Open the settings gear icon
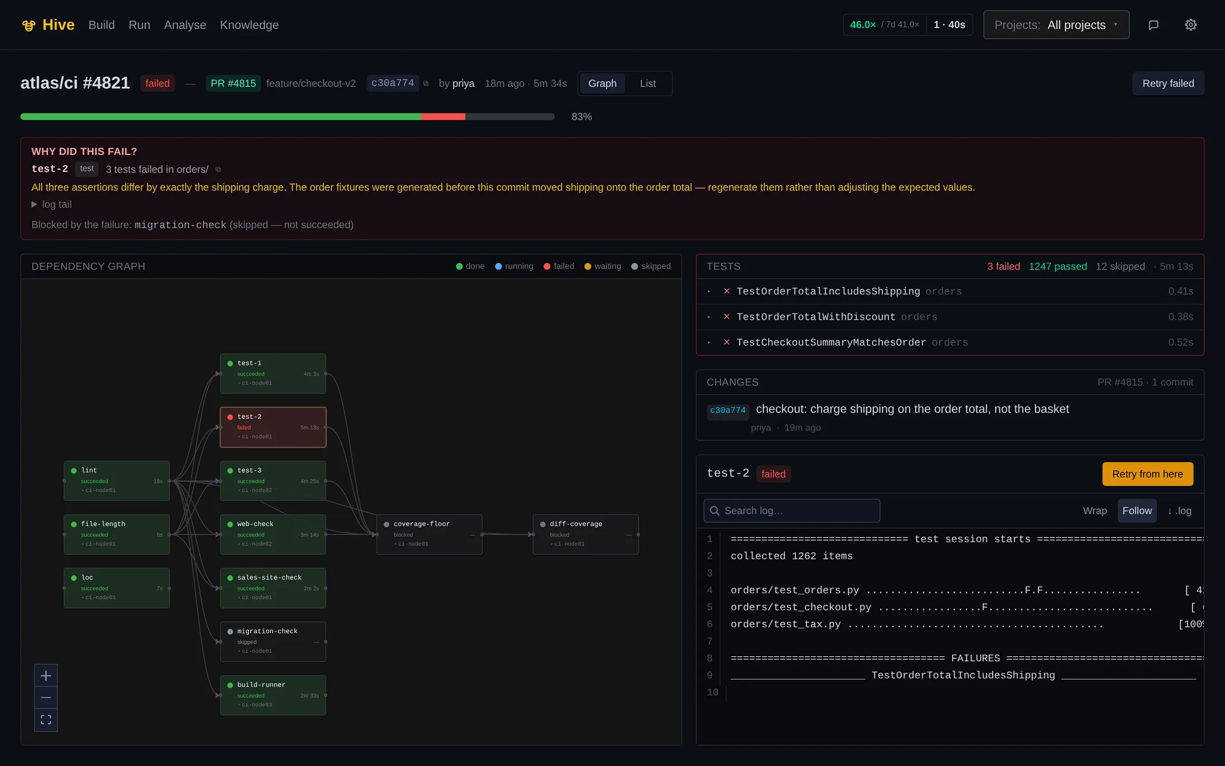This screenshot has height=766, width=1225. point(1190,25)
